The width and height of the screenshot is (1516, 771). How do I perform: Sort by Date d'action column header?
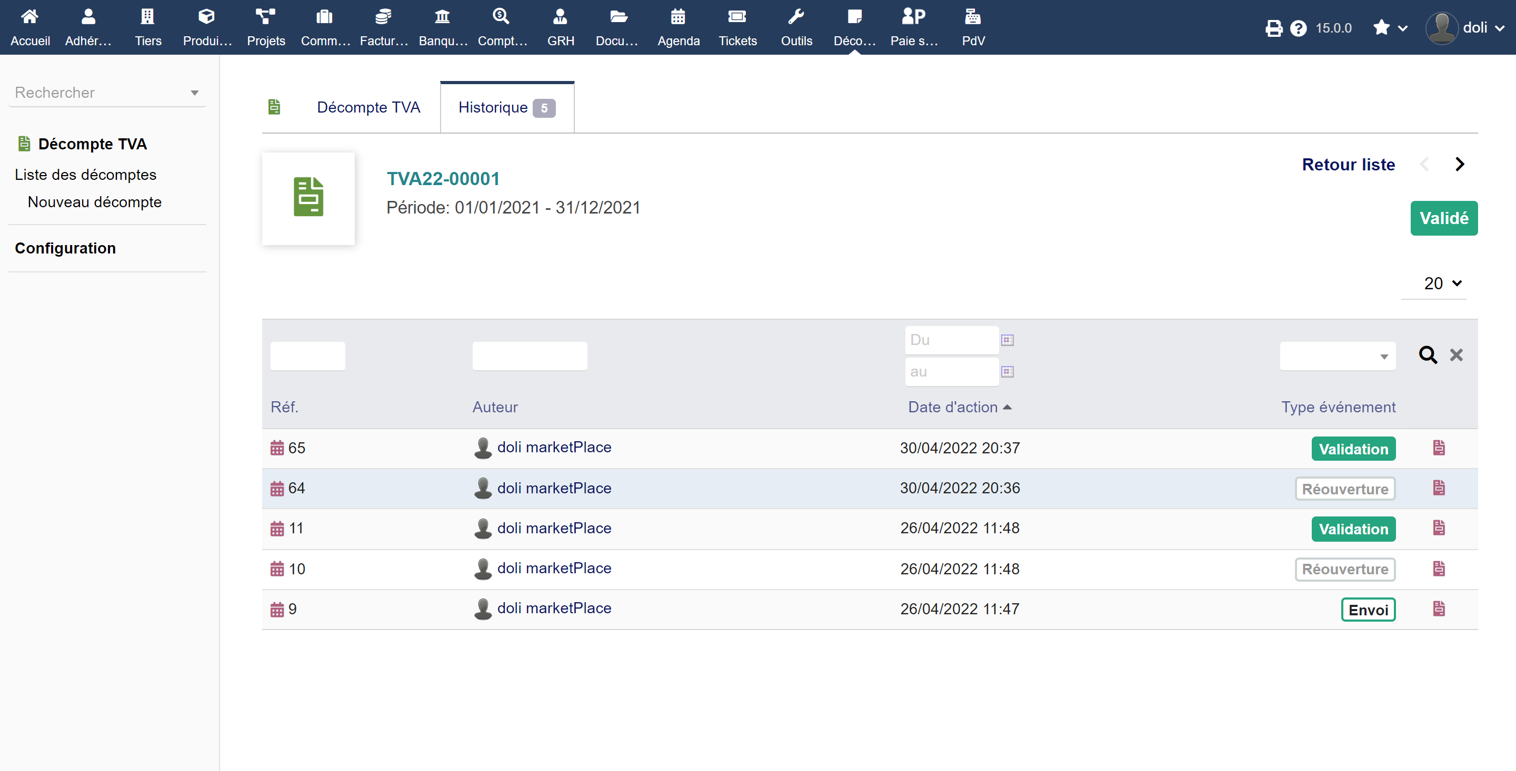coord(953,407)
